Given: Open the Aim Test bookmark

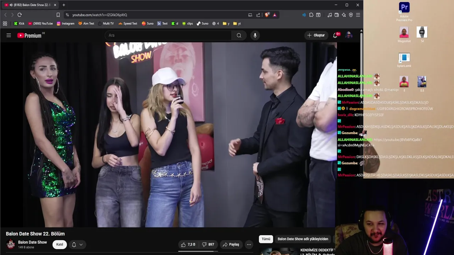Looking at the screenshot, I should click(x=86, y=23).
